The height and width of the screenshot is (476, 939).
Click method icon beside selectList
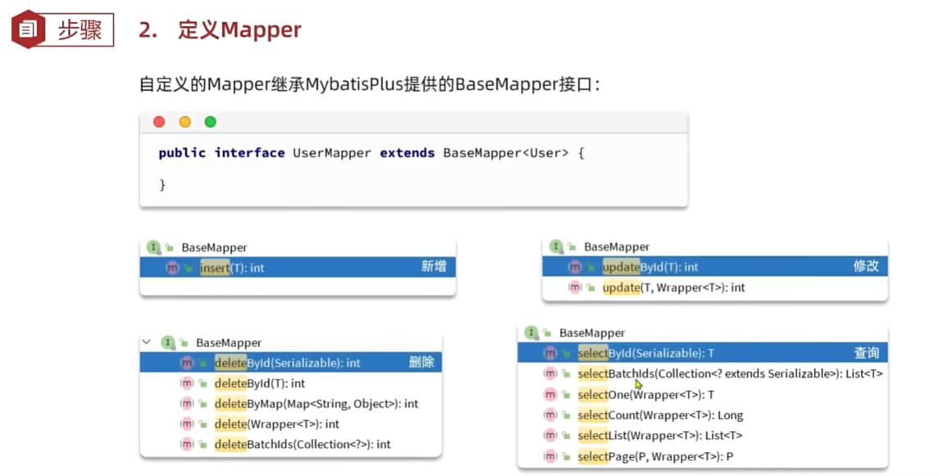pos(549,435)
